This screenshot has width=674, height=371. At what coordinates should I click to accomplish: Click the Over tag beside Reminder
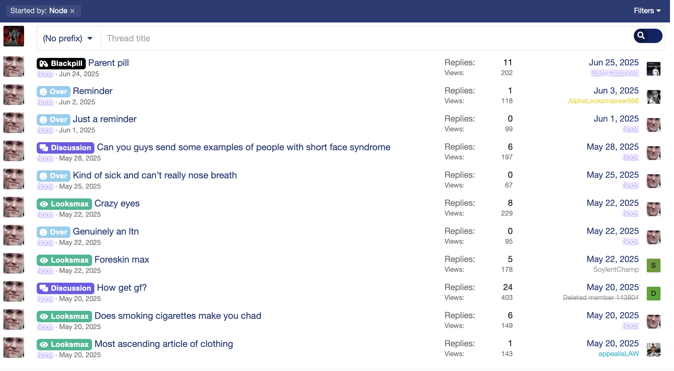pyautogui.click(x=54, y=91)
